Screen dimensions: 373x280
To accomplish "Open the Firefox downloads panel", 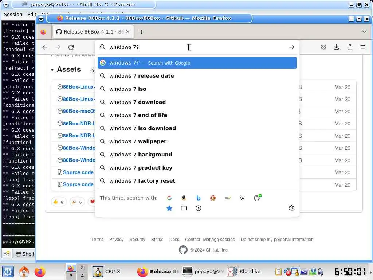I will 336,47.
